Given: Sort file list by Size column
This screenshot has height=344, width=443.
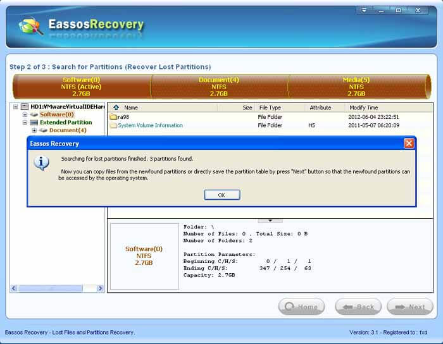Looking at the screenshot, I should pos(236,107).
